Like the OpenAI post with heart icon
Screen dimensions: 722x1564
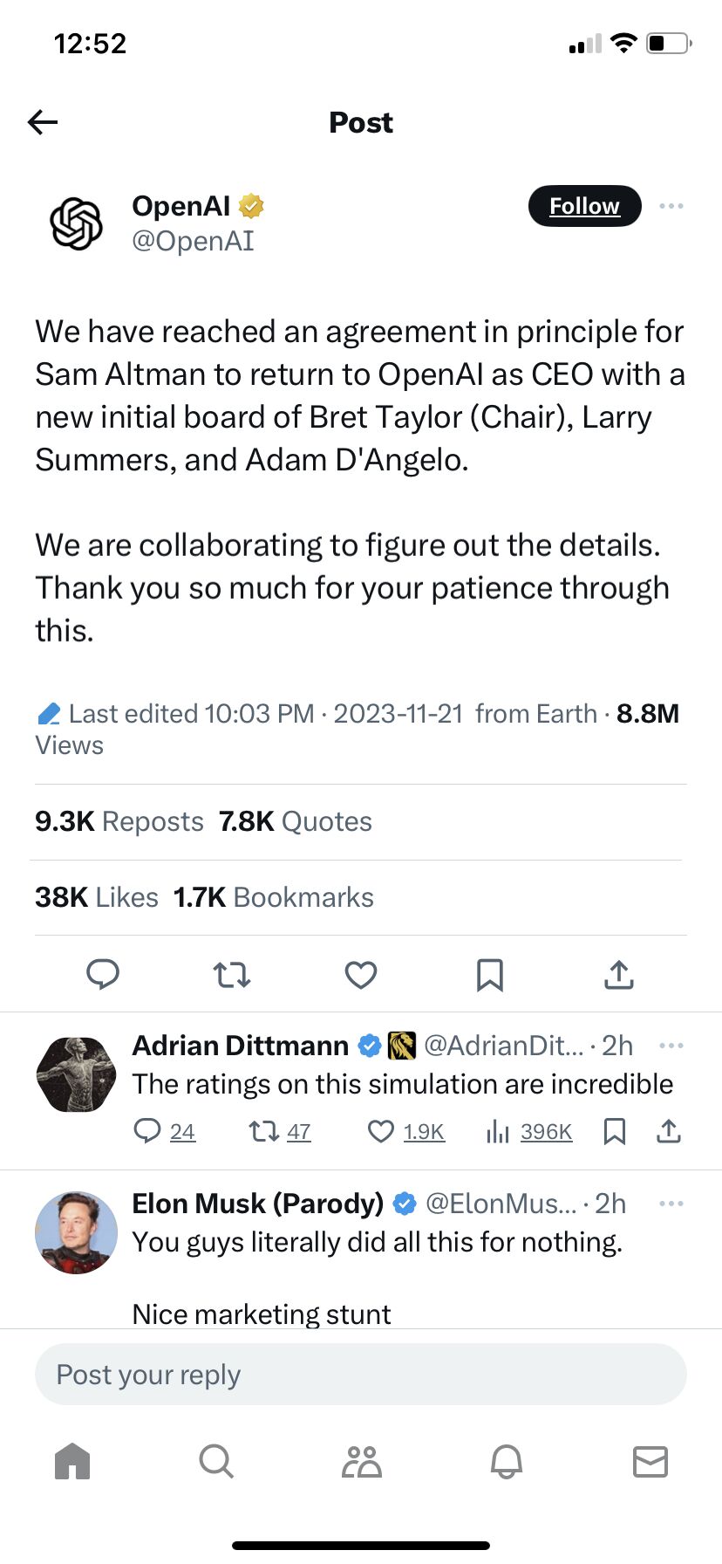(361, 974)
